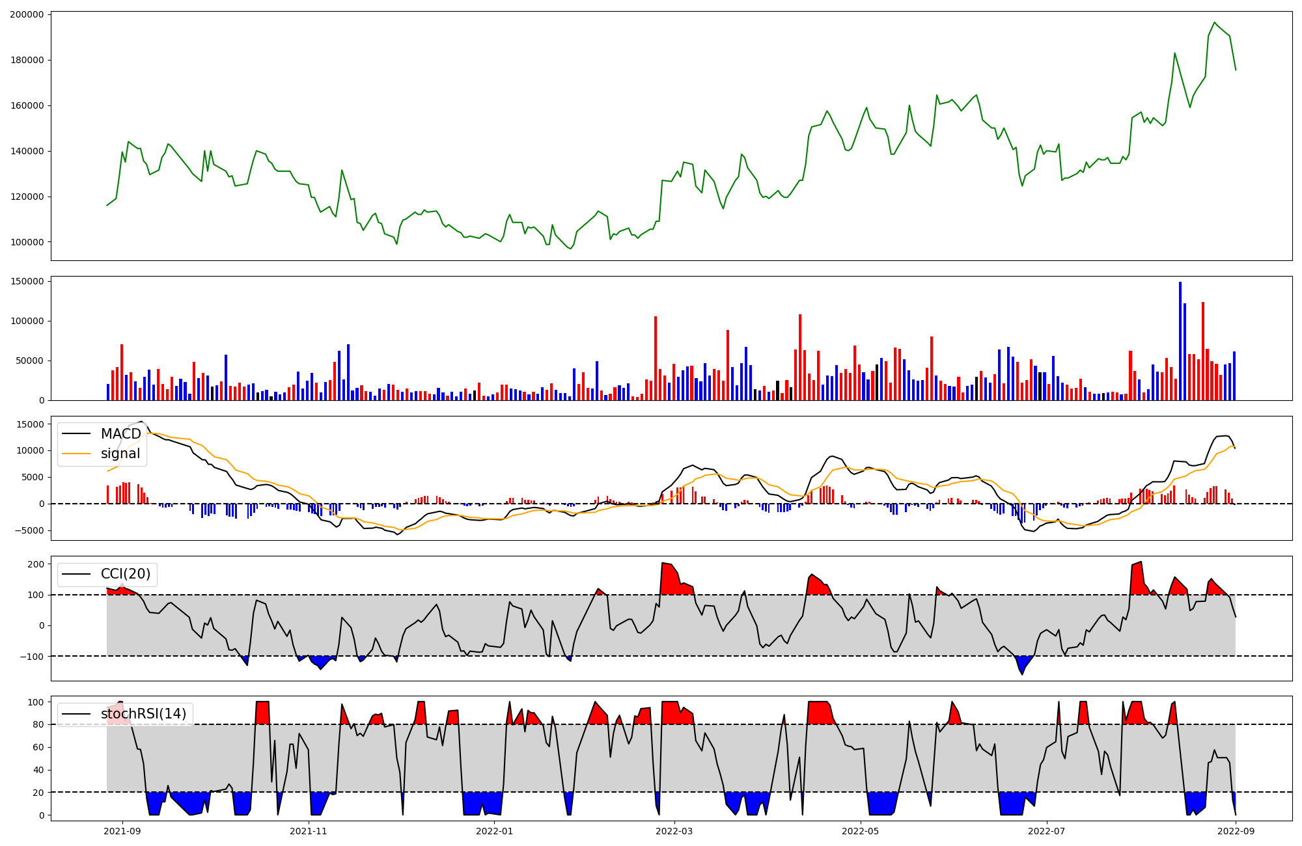Click the 2021-09 x-axis date label

coord(122,831)
